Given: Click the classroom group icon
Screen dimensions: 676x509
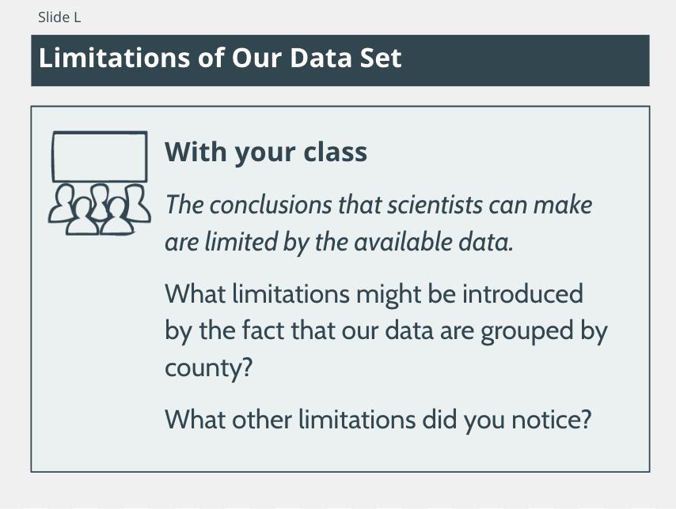Looking at the screenshot, I should (100, 183).
